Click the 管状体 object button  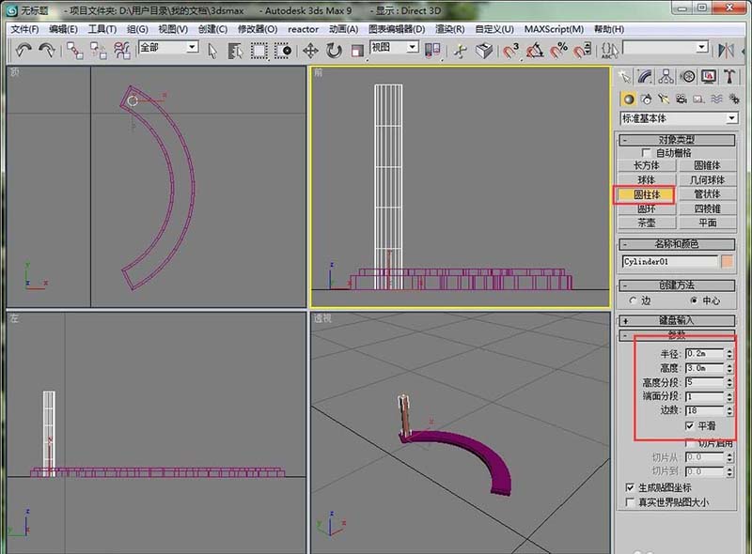(x=708, y=194)
